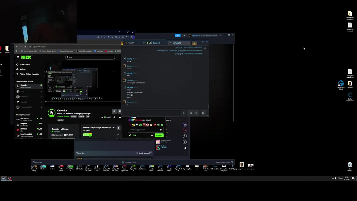Click Oyun Ekle in Steam footer
The image size is (357, 201).
37,162
